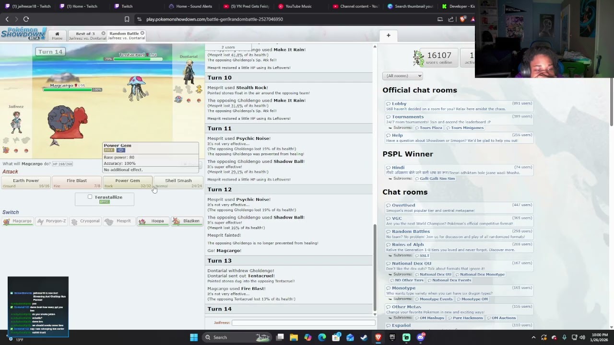Image resolution: width=614 pixels, height=345 pixels.
Task: Open Copilot from taskbar
Action: [308, 337]
